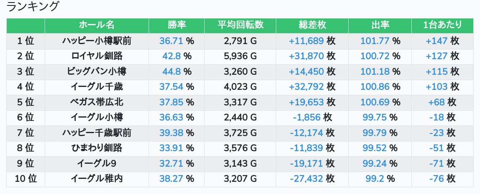Screen dimensions: 480x194
Task: Sort by the 勝率 column header
Action: (176, 25)
